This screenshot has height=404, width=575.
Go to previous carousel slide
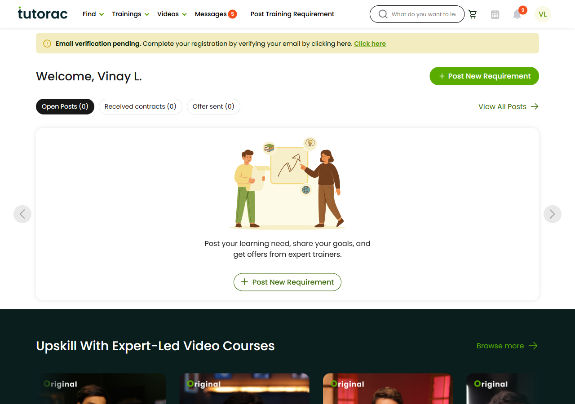coord(22,214)
